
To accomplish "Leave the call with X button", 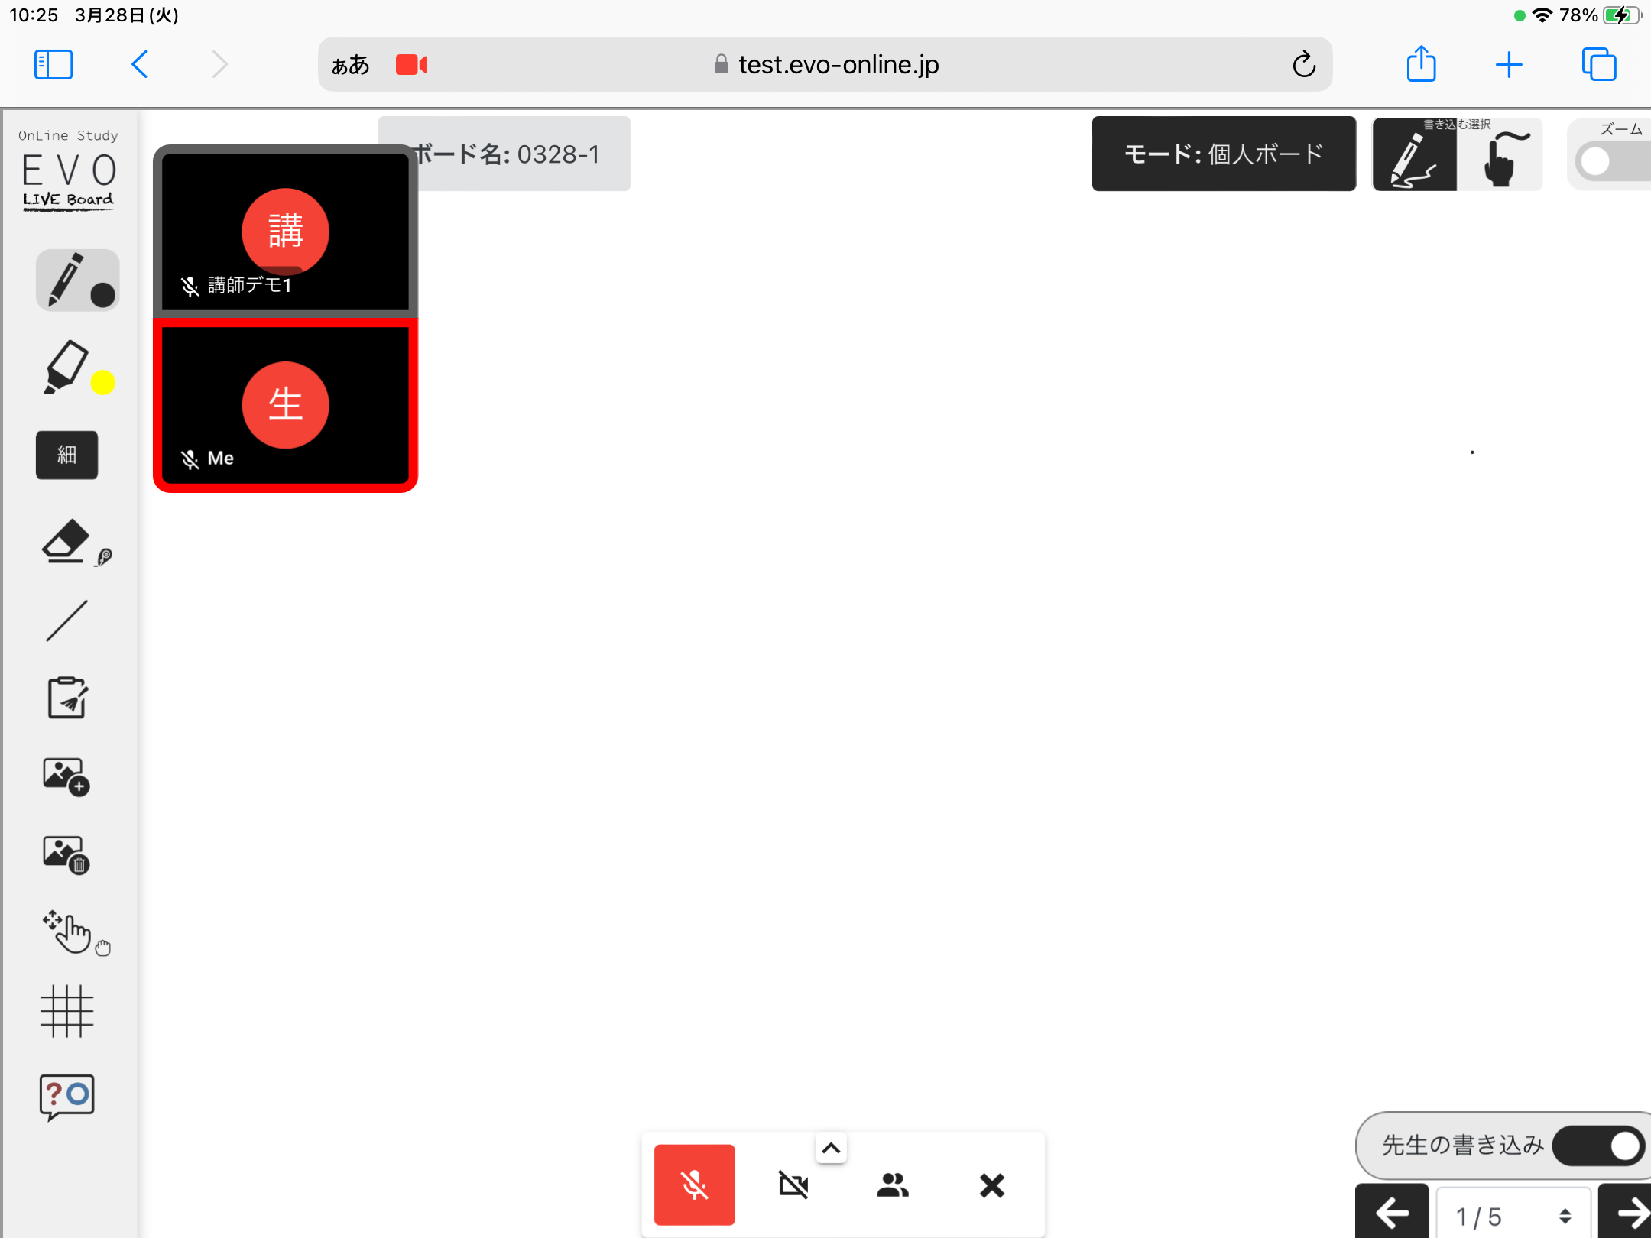I will 992,1185.
